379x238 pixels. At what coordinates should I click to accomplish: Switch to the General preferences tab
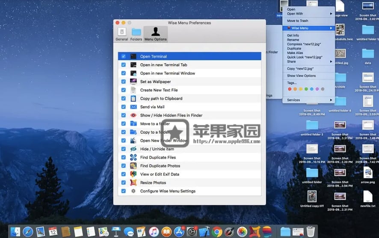(122, 34)
